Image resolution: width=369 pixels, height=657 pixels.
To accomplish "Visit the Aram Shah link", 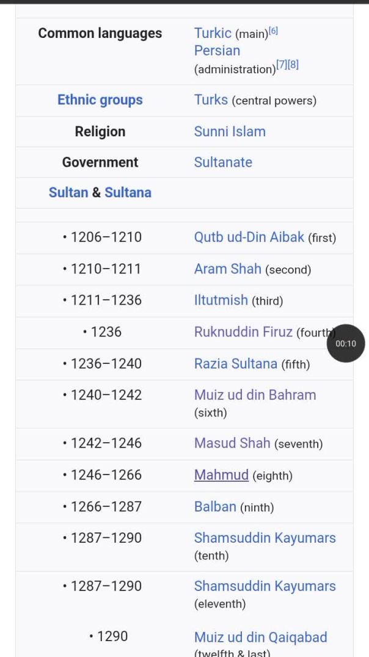I will tap(227, 269).
